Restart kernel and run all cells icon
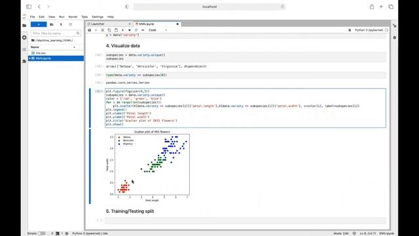419x236 pixels. click(143, 30)
